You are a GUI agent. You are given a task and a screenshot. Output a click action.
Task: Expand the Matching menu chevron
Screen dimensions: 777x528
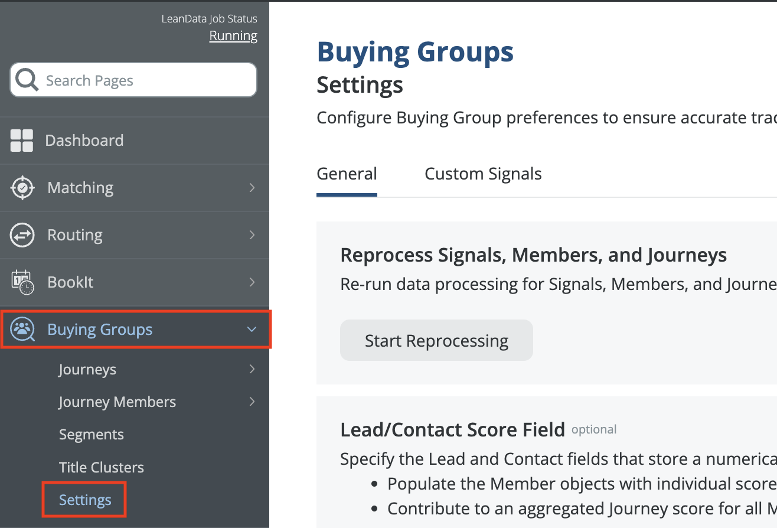pyautogui.click(x=252, y=188)
